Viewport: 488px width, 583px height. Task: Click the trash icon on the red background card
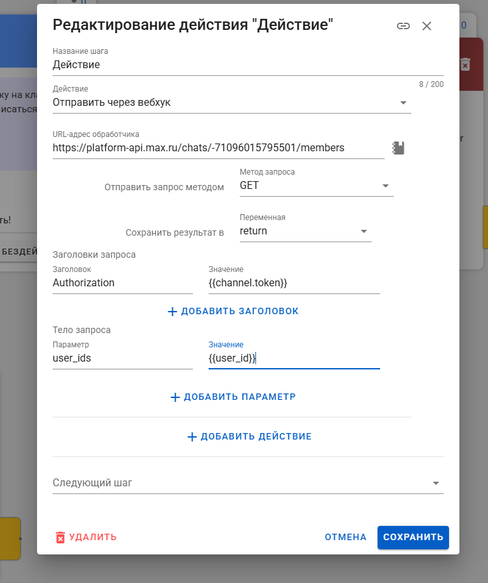pyautogui.click(x=465, y=64)
